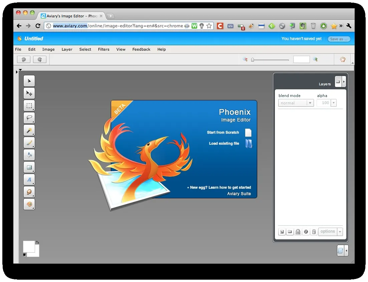The image size is (368, 282).
Task: Swap foreground and background colors
Action: point(37,242)
